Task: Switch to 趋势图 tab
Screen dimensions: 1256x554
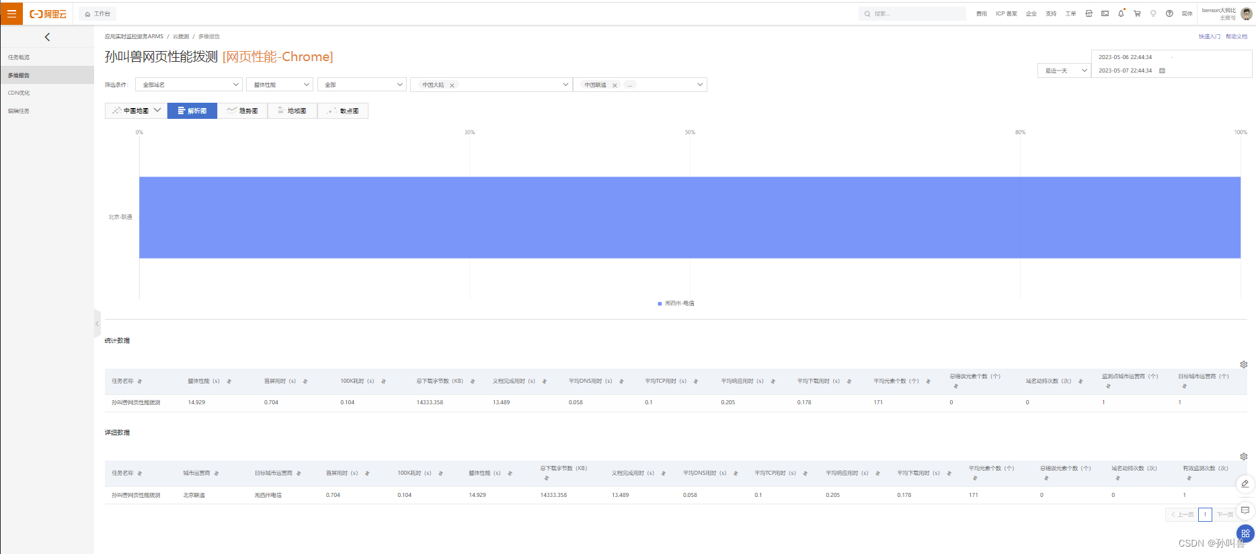Action: [242, 111]
